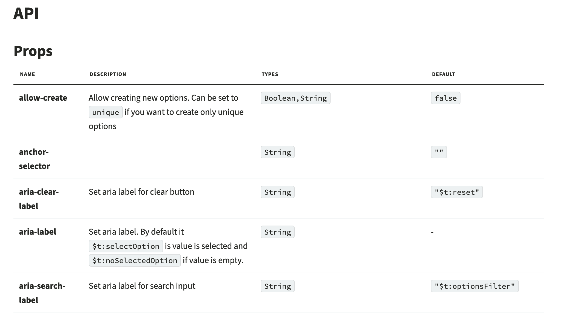Image resolution: width=563 pixels, height=315 pixels.
Task: Click the API heading
Action: (26, 13)
